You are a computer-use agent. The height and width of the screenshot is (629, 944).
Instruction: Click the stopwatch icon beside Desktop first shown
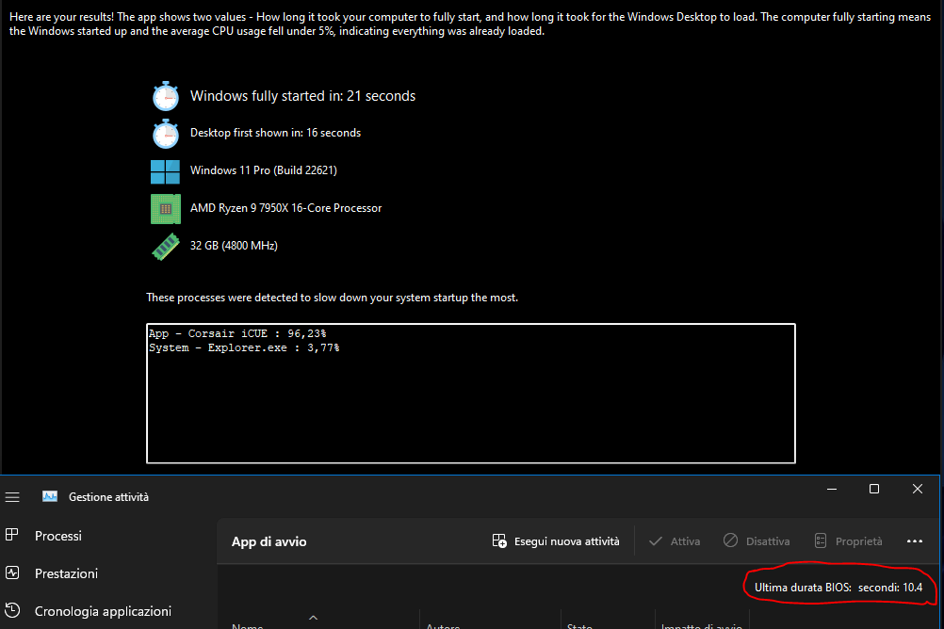click(166, 134)
